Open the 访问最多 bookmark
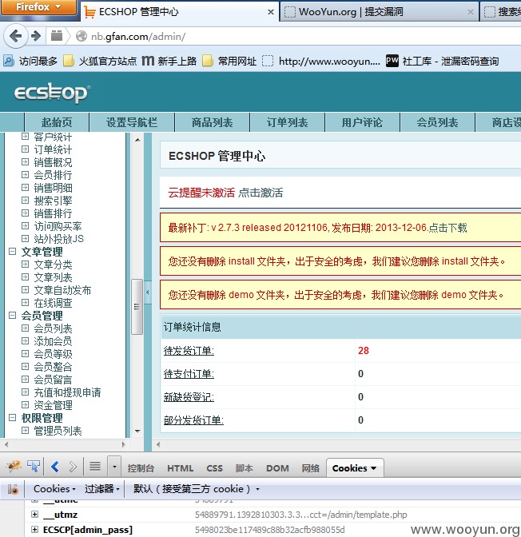Image resolution: width=521 pixels, height=537 pixels. tap(30, 62)
